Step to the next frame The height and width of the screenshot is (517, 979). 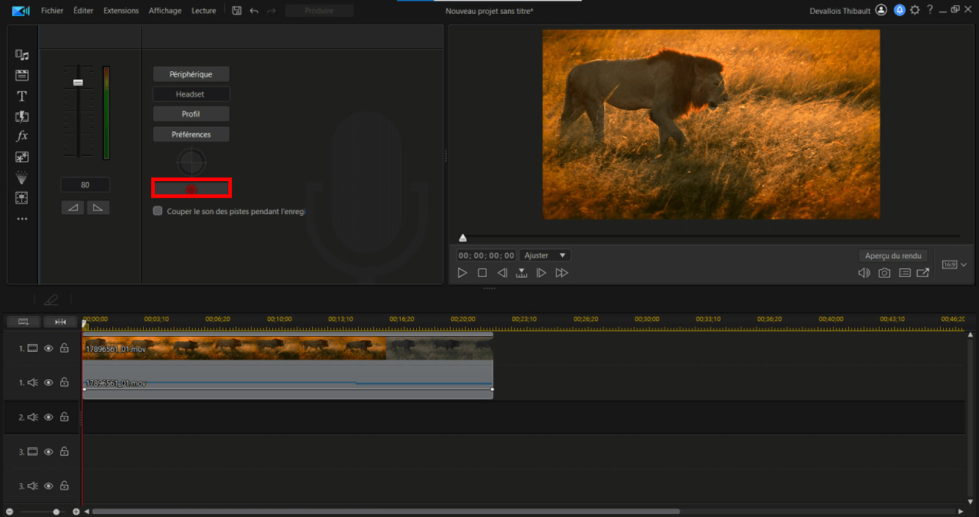[542, 273]
